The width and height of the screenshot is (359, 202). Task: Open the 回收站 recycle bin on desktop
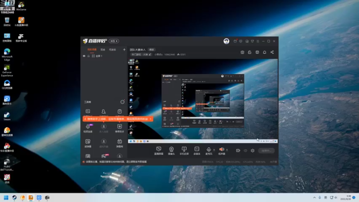7,22
